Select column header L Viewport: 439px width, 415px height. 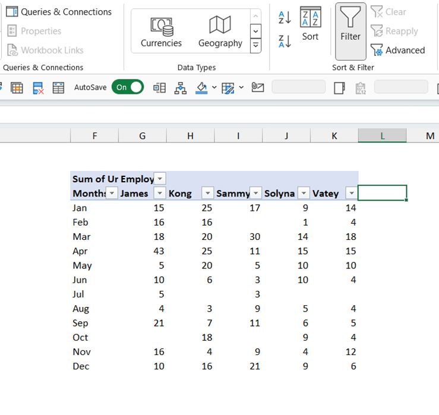click(382, 136)
